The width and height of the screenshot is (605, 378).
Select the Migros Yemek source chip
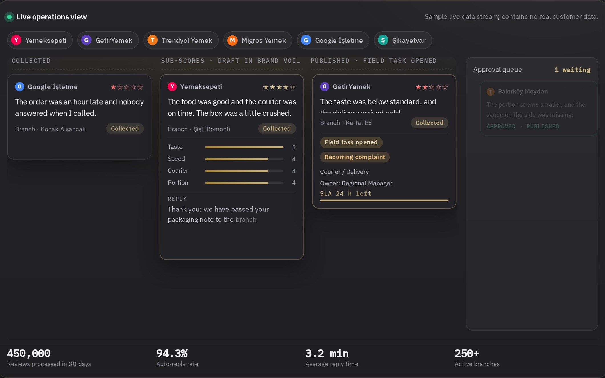[x=258, y=40]
